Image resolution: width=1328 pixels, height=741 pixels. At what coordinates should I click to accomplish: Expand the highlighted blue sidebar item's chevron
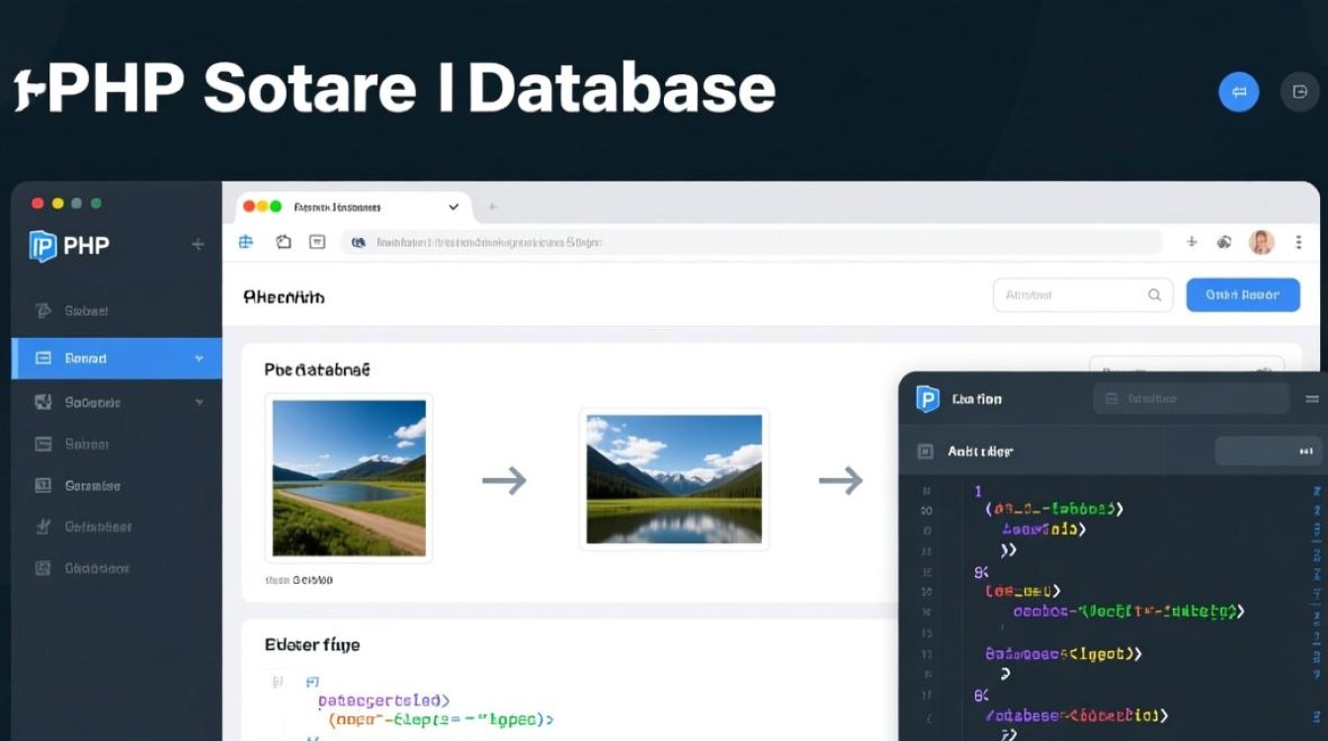(x=199, y=359)
